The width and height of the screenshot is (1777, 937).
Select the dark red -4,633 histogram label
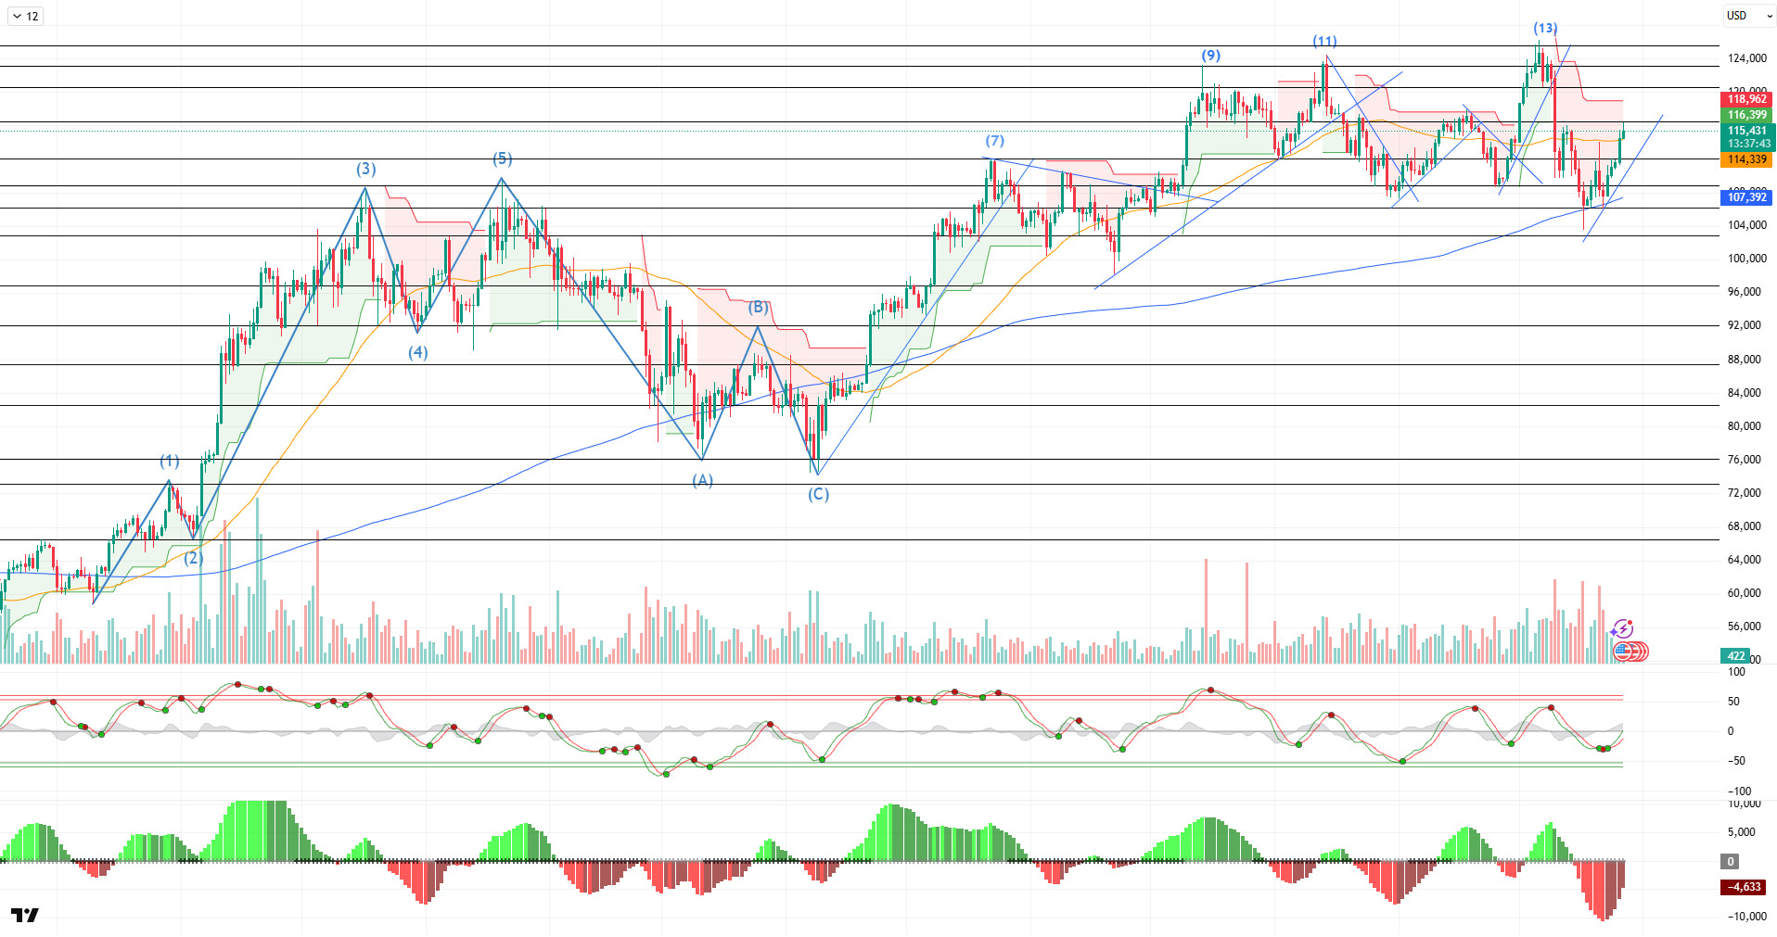[1744, 887]
